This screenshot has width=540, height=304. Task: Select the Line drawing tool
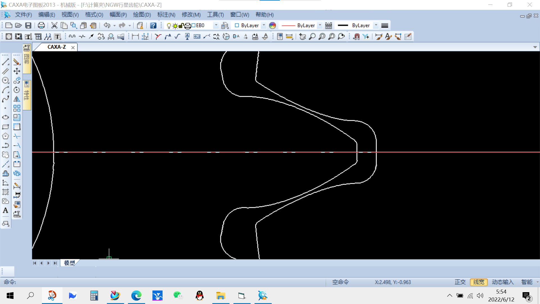[x=6, y=62]
